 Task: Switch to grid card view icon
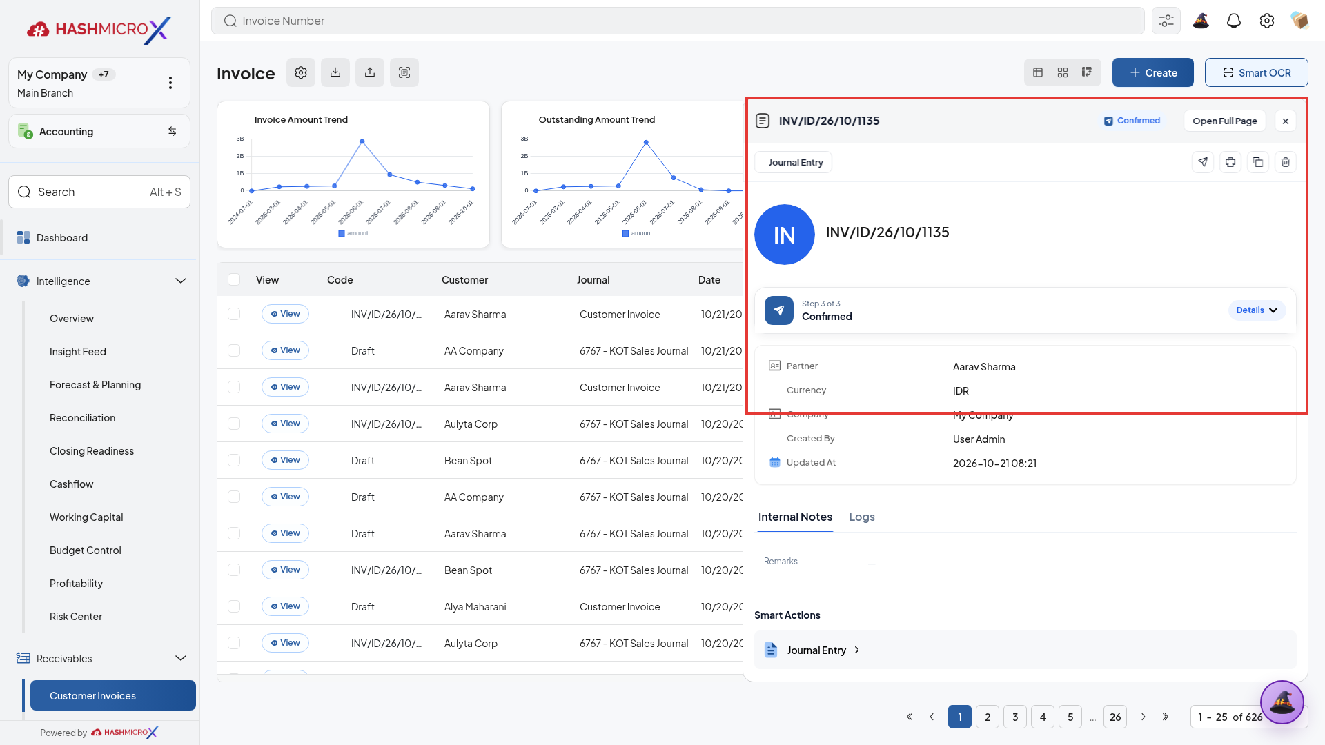pos(1063,72)
